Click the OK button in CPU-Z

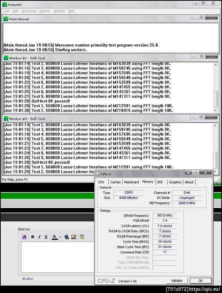201,280
